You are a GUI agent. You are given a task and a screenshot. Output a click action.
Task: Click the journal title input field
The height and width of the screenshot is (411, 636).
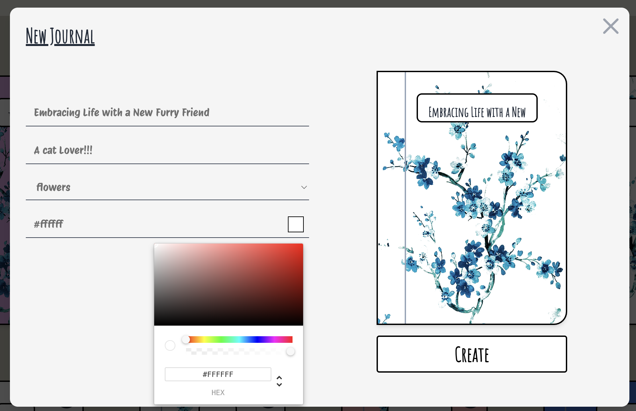(167, 113)
